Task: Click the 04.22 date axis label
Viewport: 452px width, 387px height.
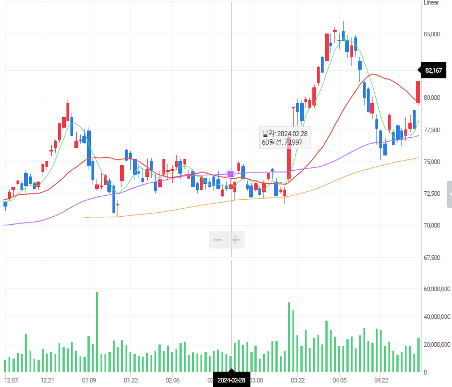Action: [381, 380]
